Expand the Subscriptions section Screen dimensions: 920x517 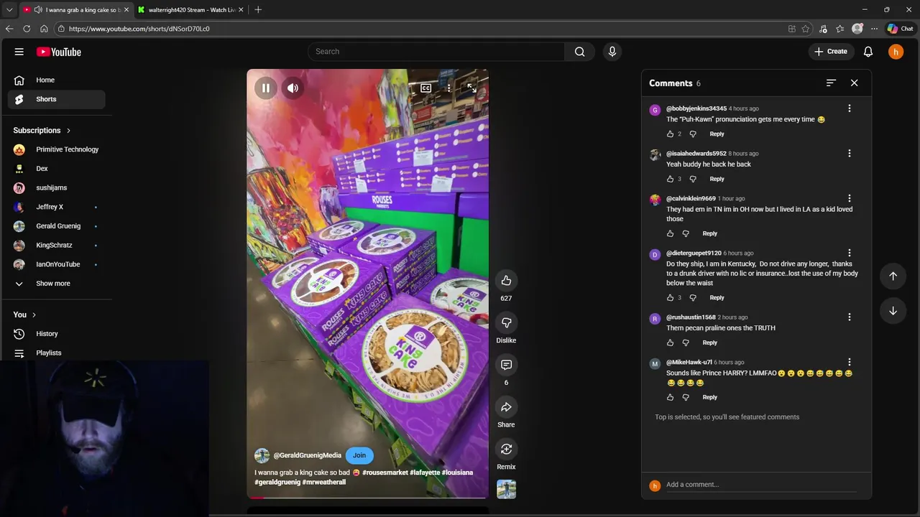42,131
